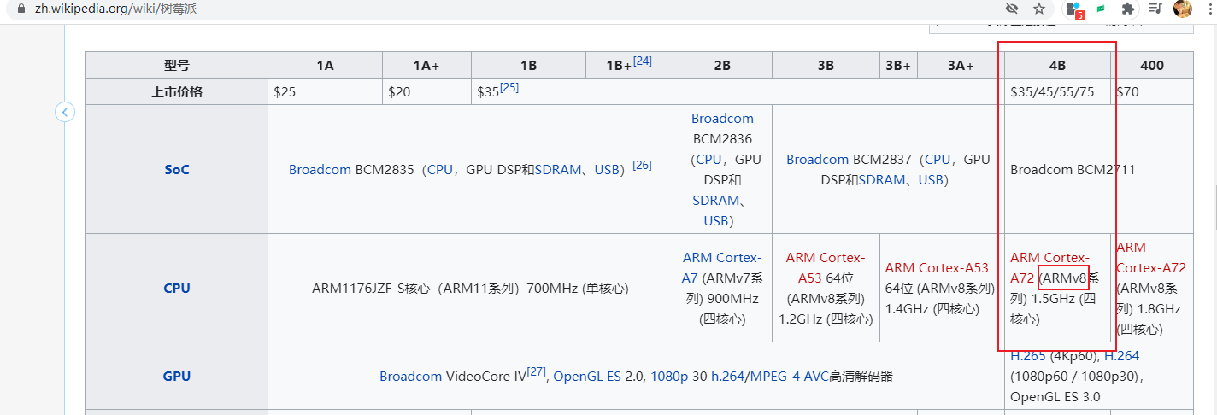
Task: Click CPU link in BCM2836 cell
Action: [709, 159]
